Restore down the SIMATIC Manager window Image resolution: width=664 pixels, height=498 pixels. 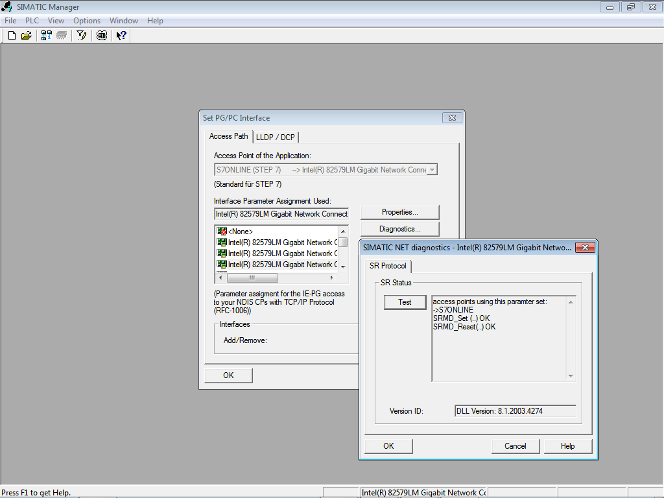click(631, 6)
